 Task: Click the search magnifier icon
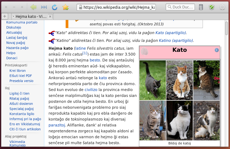pyautogui.click(x=170, y=7)
